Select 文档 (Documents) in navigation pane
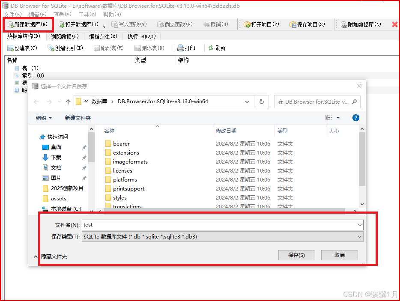 pos(52,167)
